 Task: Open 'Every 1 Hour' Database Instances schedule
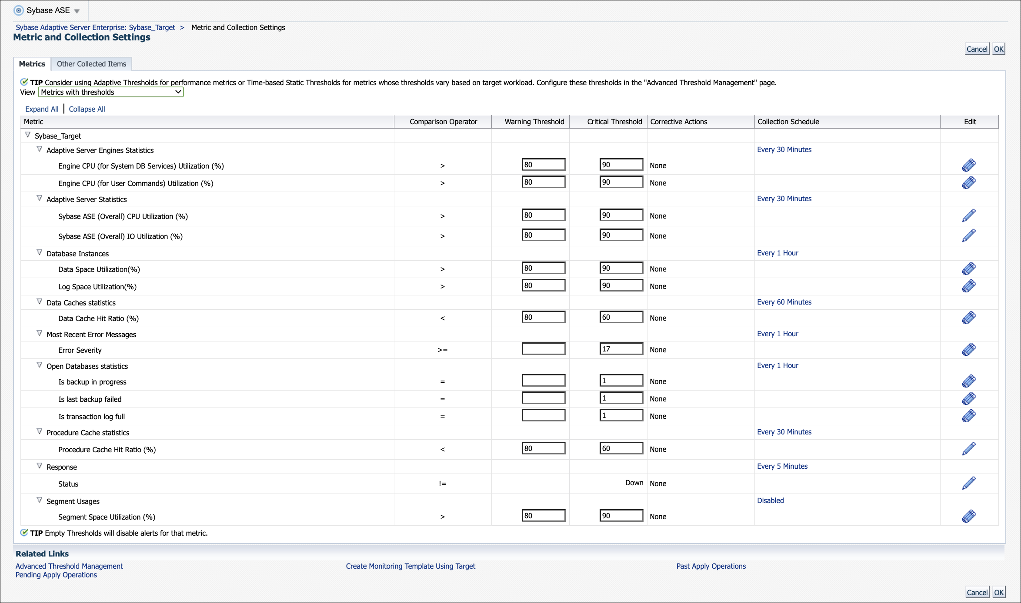(x=777, y=253)
